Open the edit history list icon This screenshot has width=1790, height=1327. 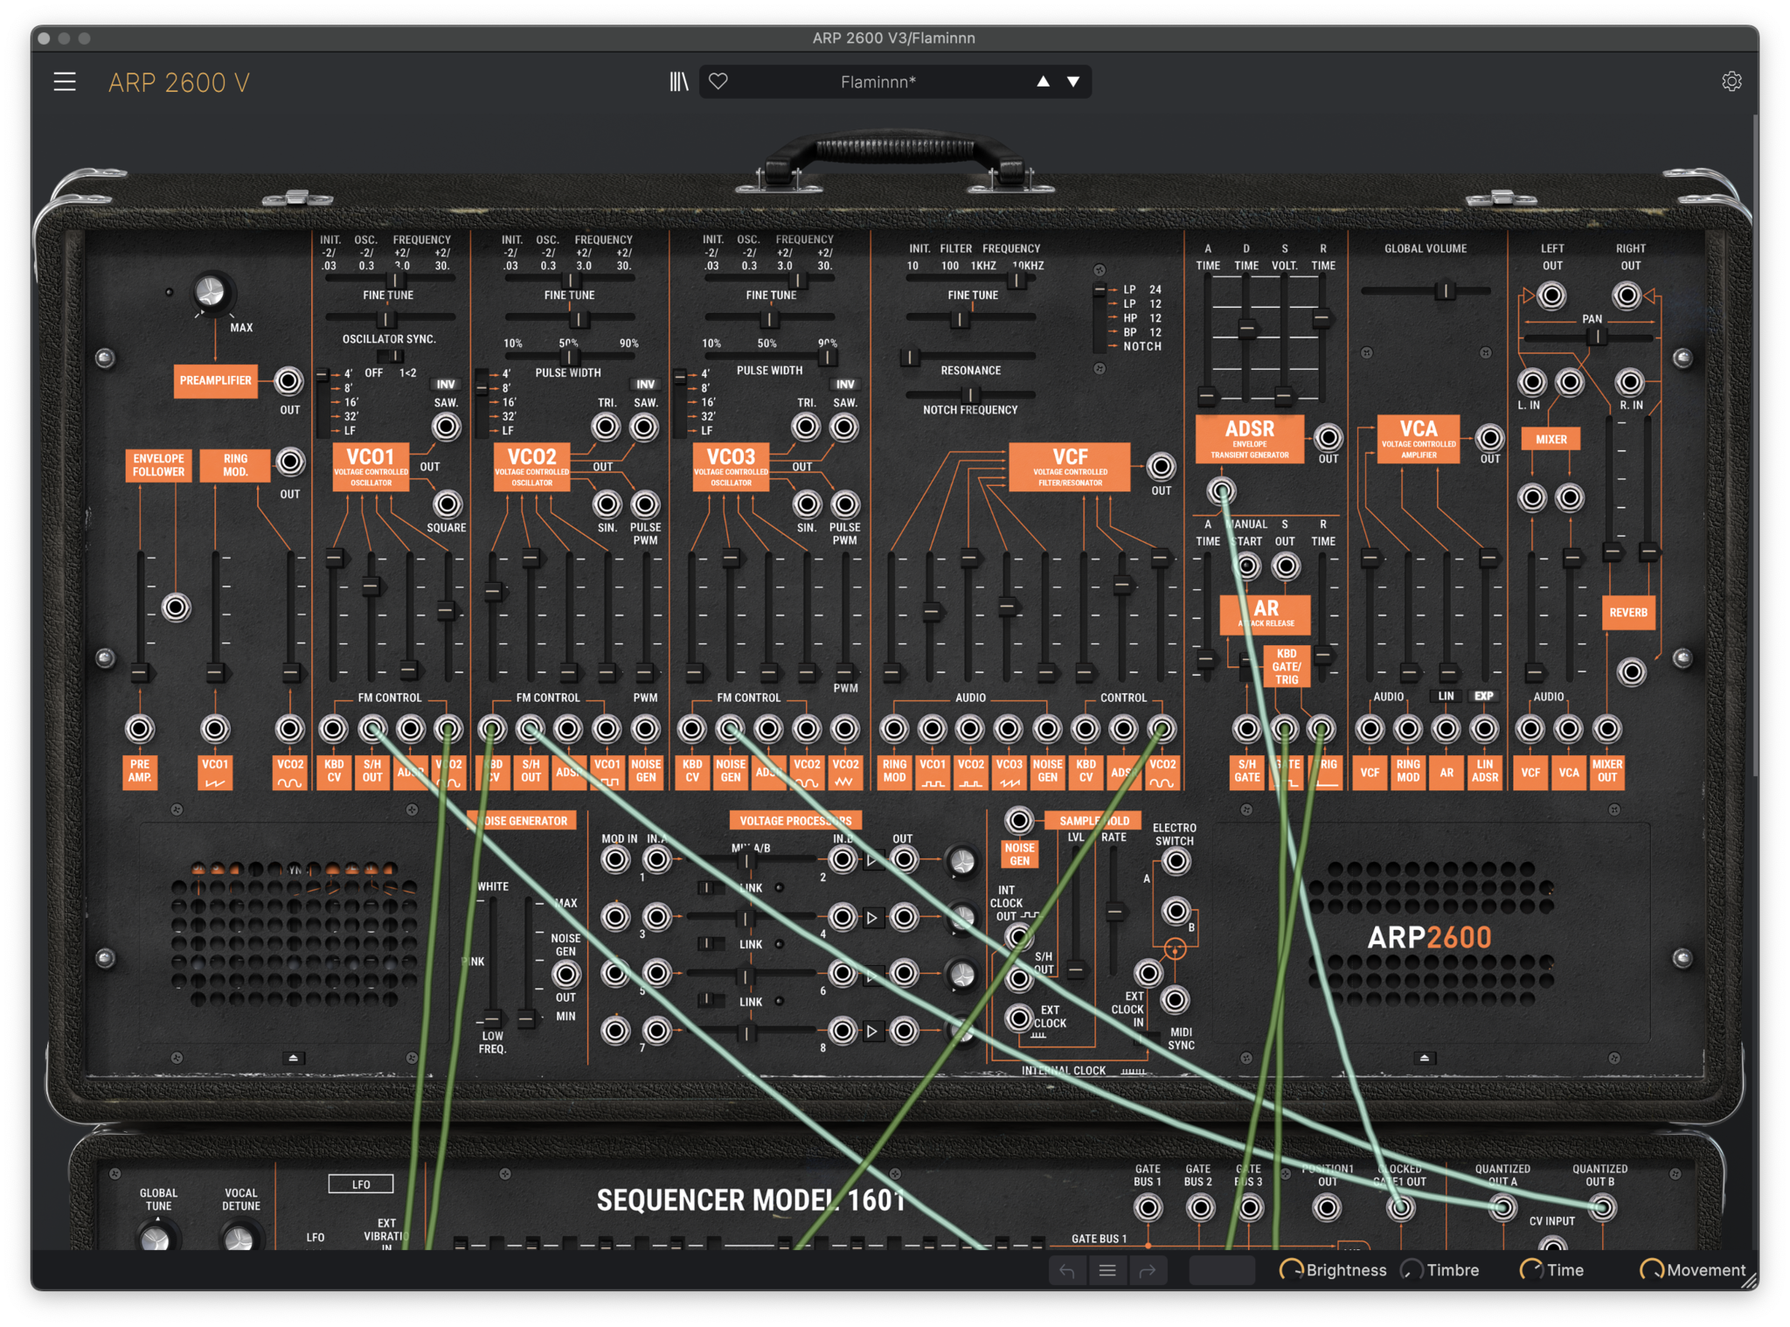(1107, 1270)
